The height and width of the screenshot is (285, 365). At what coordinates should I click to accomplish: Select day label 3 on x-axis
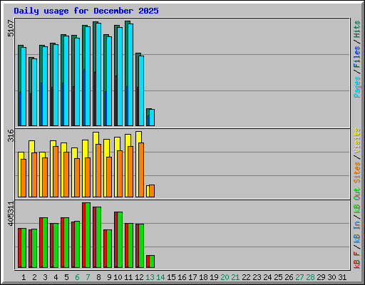45,277
